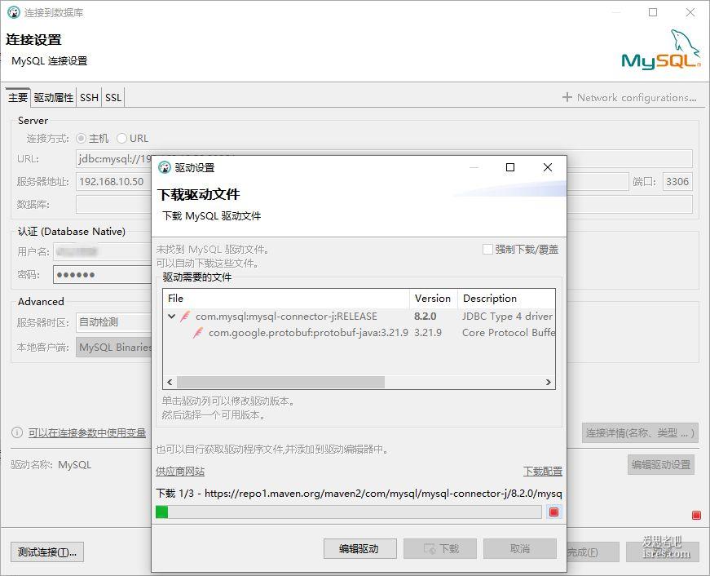The height and width of the screenshot is (576, 710).
Task: Enable the force download/overwrite checkbox
Action: click(487, 250)
